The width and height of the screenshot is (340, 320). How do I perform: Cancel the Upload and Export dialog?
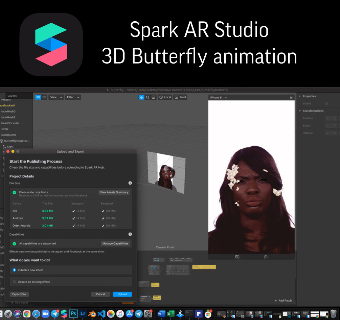[x=100, y=294]
